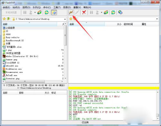Click the left pane transfer queue icon

tap(39, 13)
